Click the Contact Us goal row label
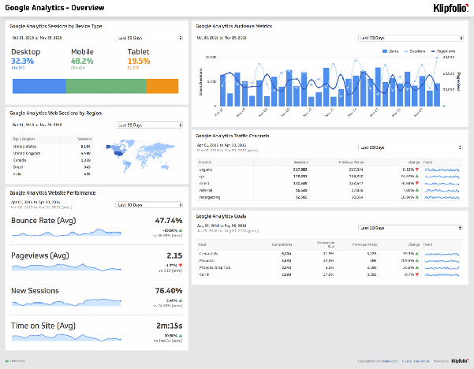 click(208, 254)
